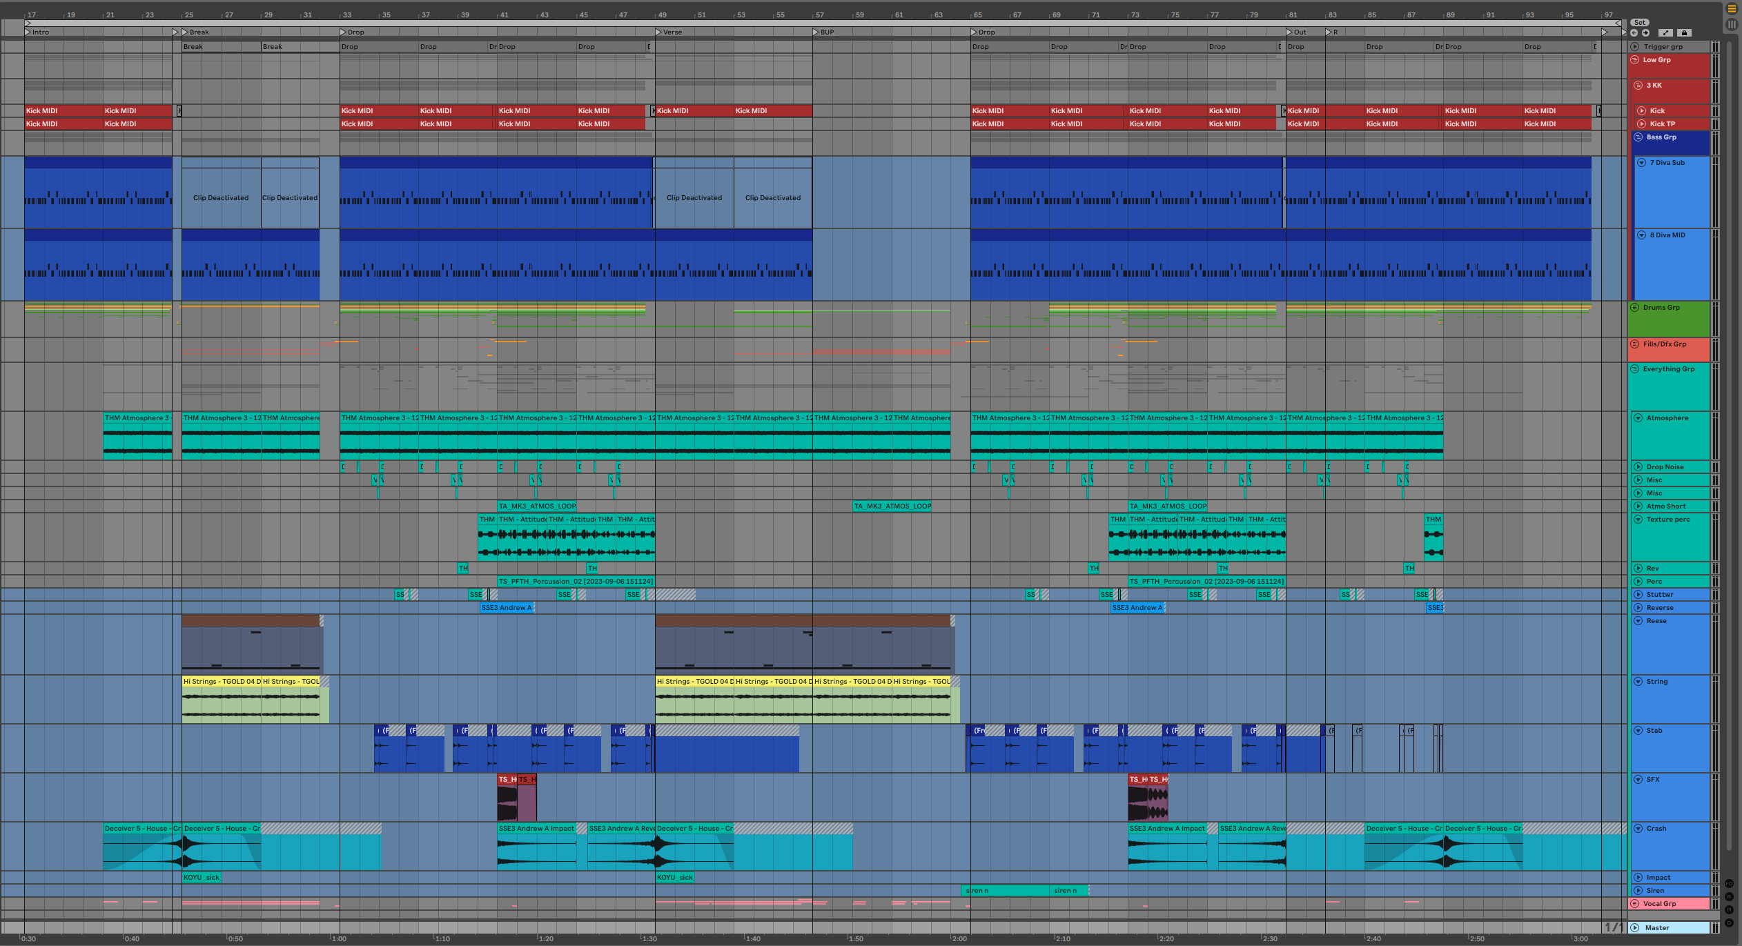Fold the 3 KK group track
The width and height of the screenshot is (1742, 946).
(x=1638, y=86)
